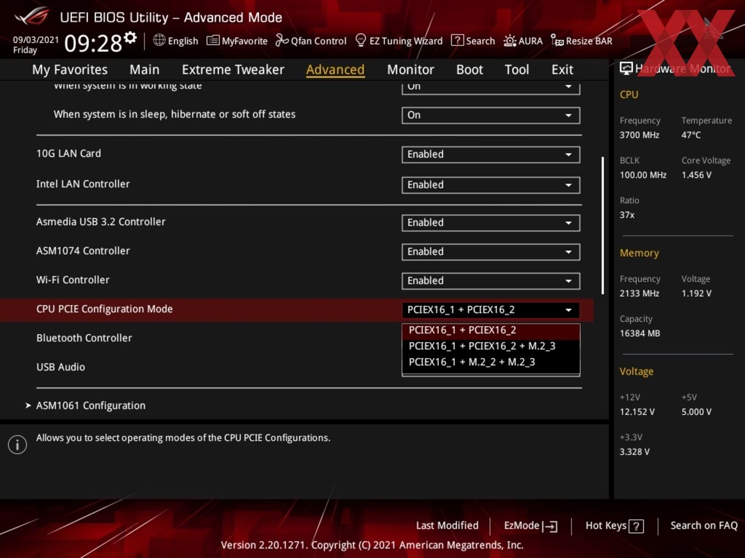Click the 16384 MB capacity value
The width and height of the screenshot is (745, 558).
[x=640, y=334]
